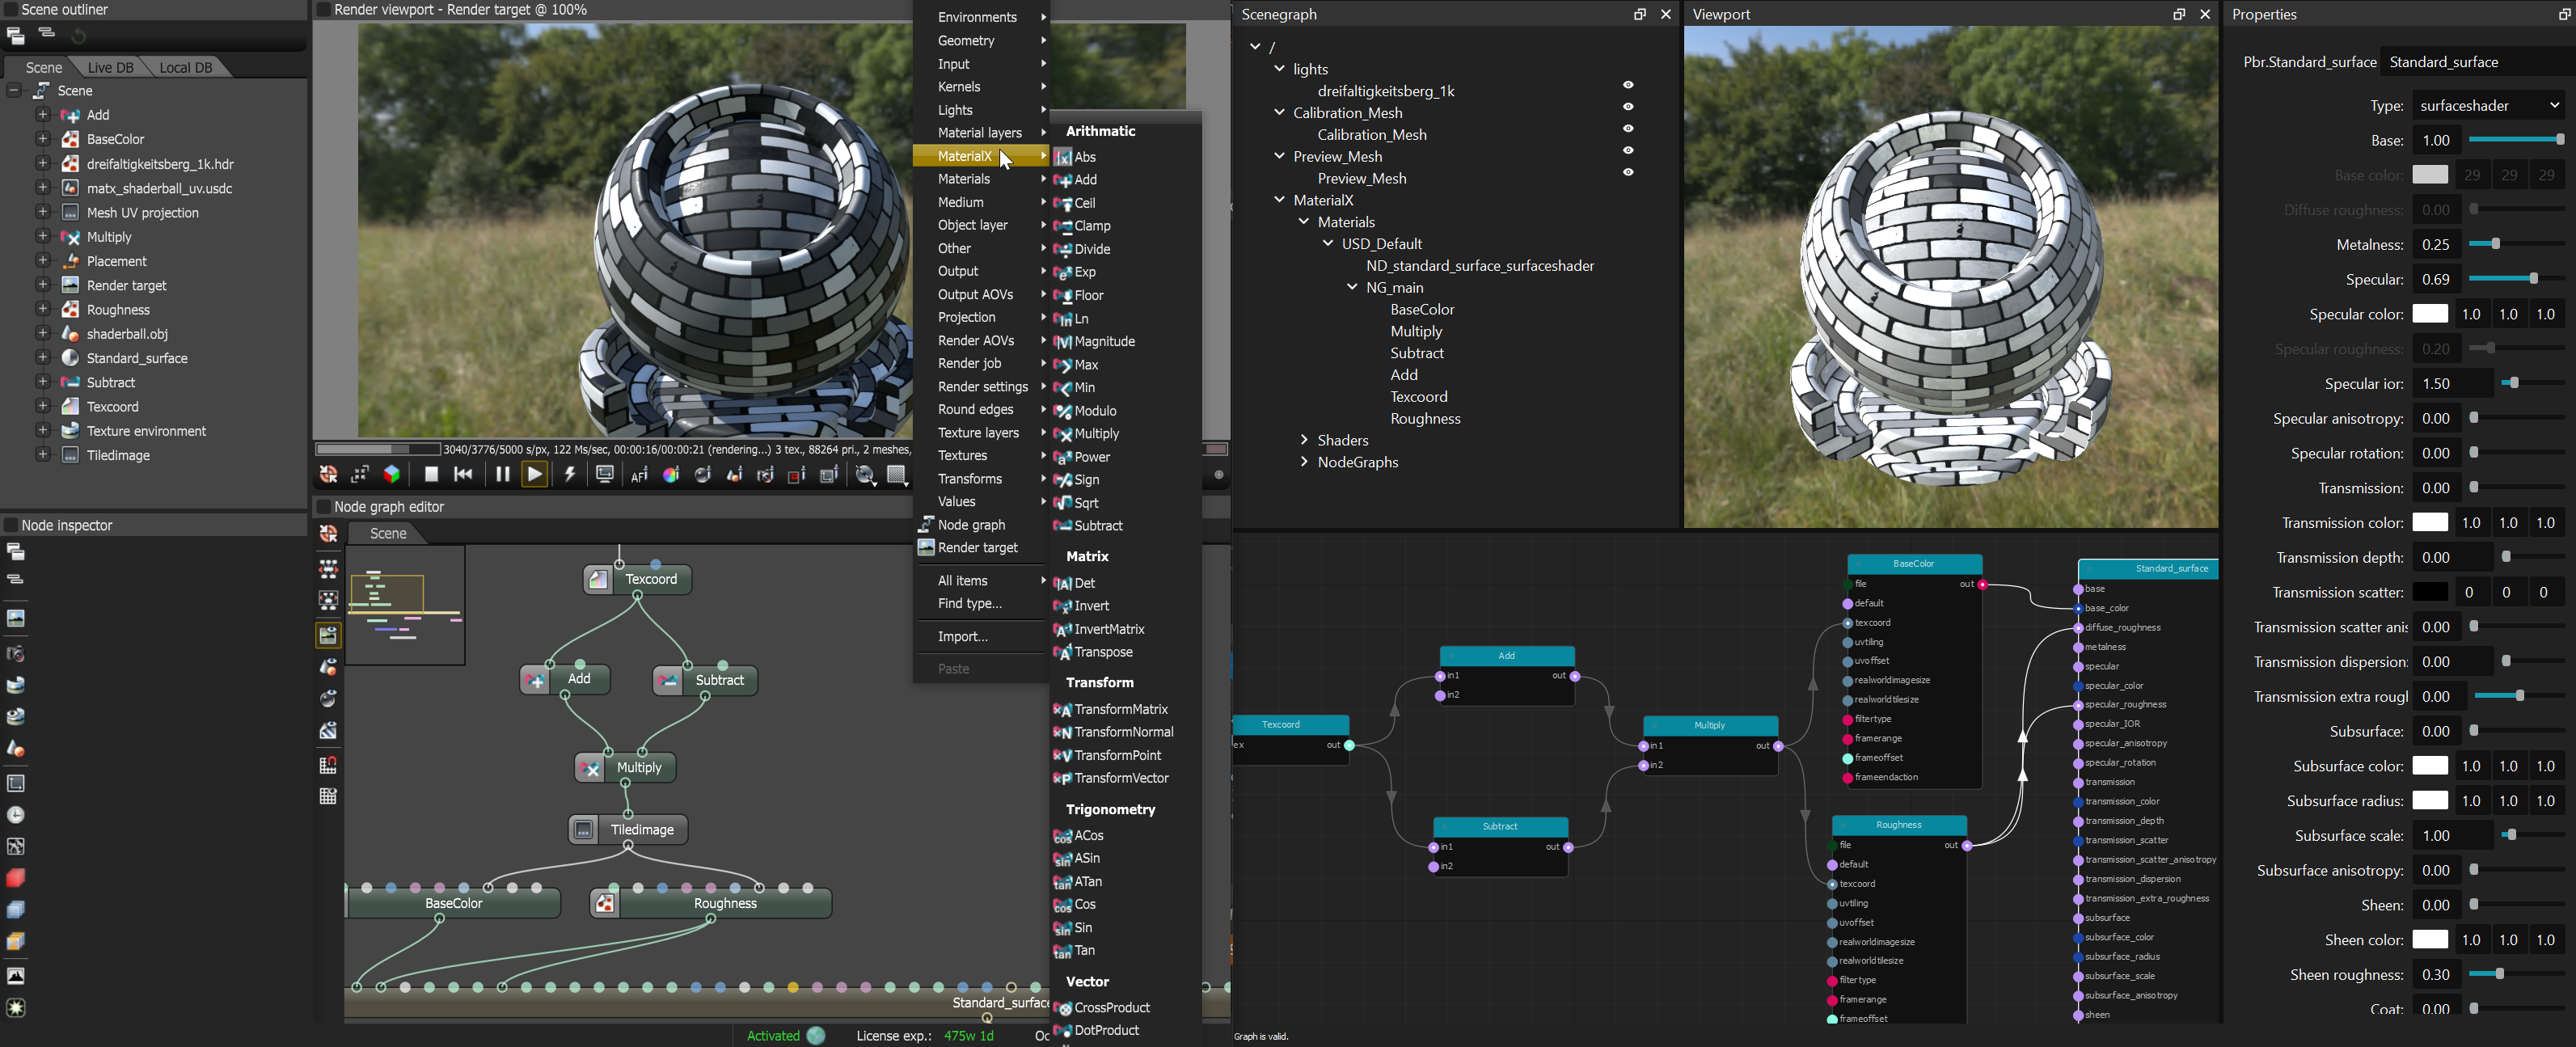Viewport: 2576px width, 1047px height.
Task: Switch to the Live DB tab
Action: point(110,67)
